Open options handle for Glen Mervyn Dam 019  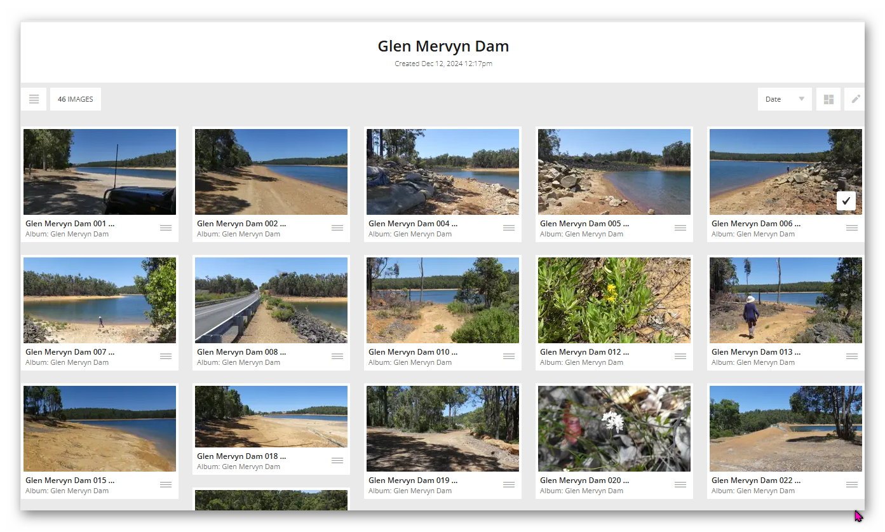(x=509, y=484)
